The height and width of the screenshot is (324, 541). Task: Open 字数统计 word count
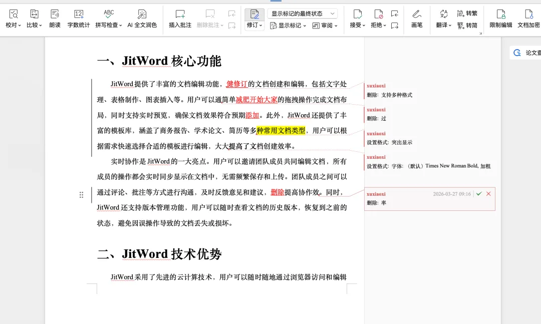click(x=79, y=19)
